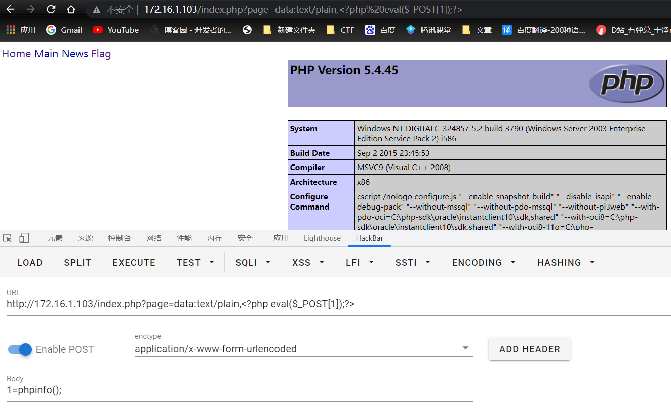Click the PHP logo image
The image size is (671, 412).
coord(627,84)
